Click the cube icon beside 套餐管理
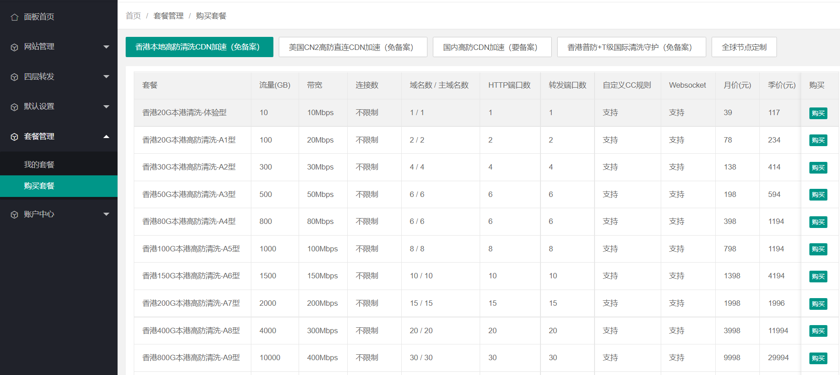The height and width of the screenshot is (375, 840). pos(14,137)
